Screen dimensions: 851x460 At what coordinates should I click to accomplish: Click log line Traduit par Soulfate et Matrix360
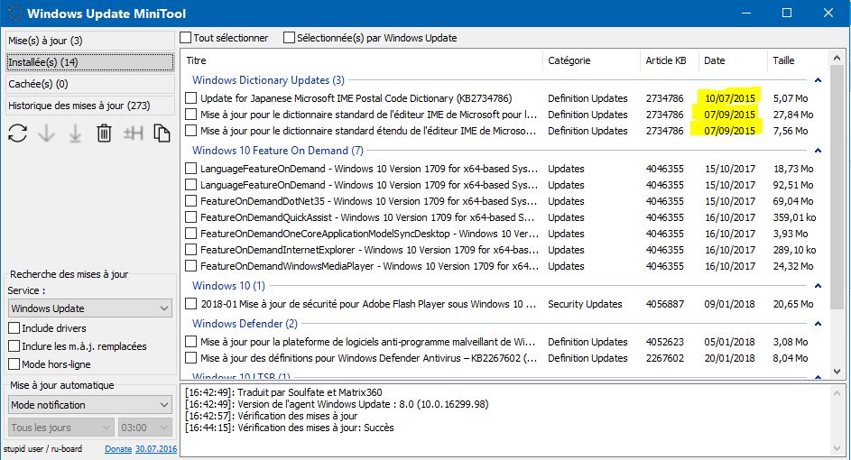(x=283, y=392)
